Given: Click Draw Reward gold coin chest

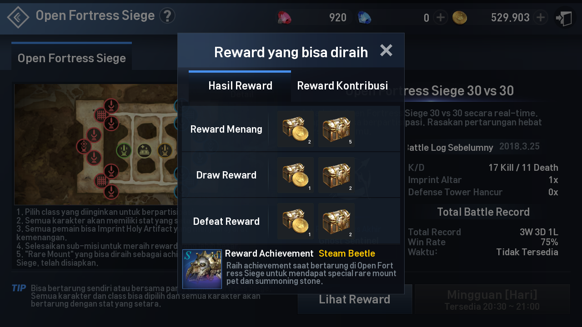Looking at the screenshot, I should (296, 175).
